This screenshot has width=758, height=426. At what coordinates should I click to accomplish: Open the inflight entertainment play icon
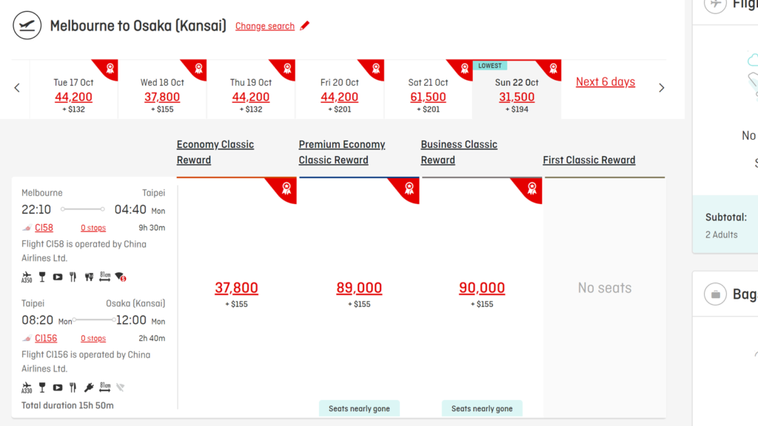pos(57,276)
